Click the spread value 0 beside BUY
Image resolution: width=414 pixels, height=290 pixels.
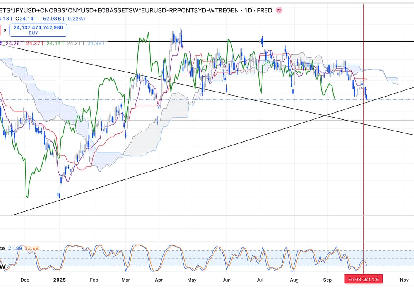[x=5, y=30]
